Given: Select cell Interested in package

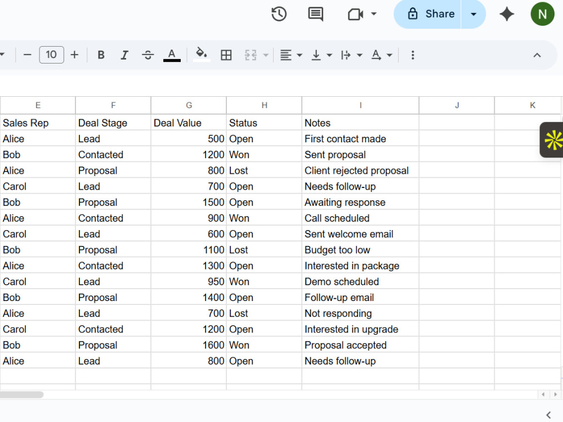Looking at the screenshot, I should (360, 266).
